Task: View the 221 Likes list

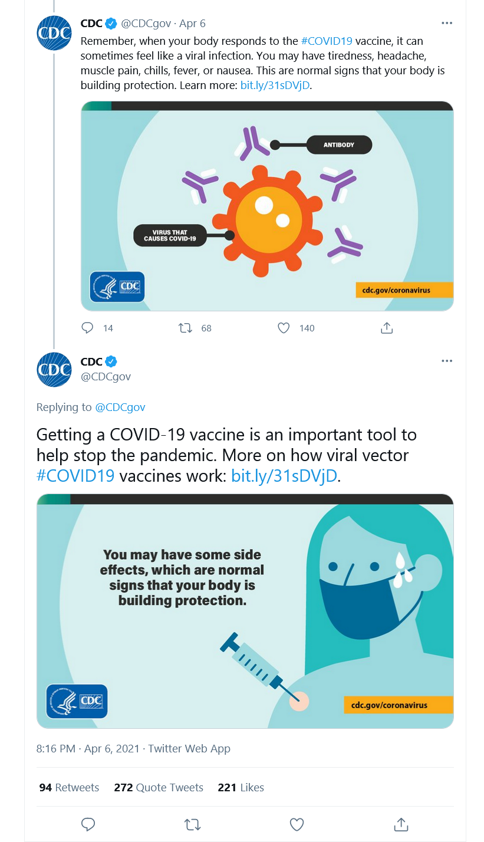Action: click(x=241, y=787)
